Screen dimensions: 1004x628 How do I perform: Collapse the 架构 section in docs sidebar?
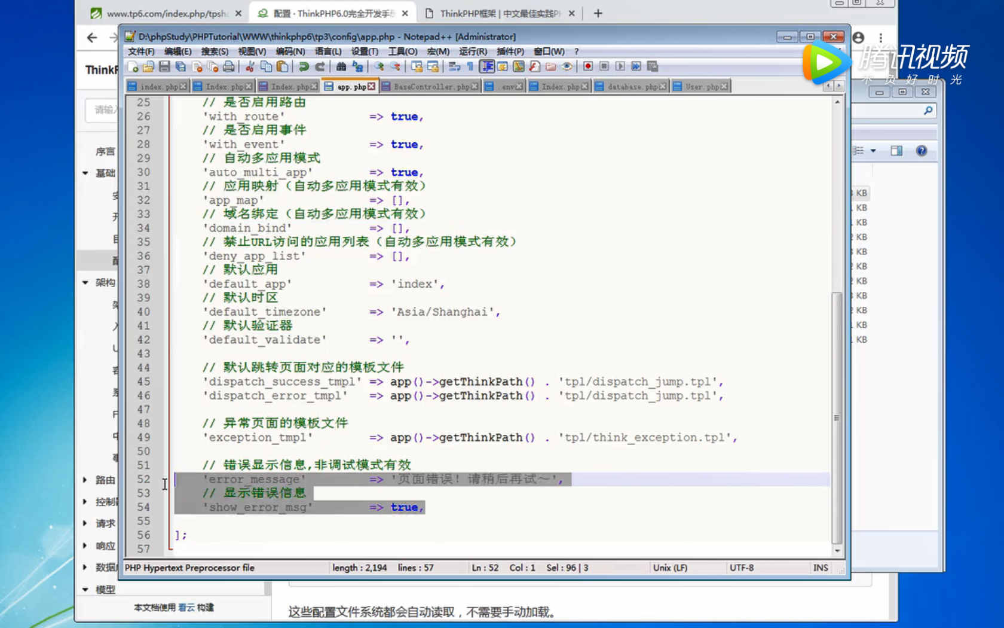pos(85,282)
